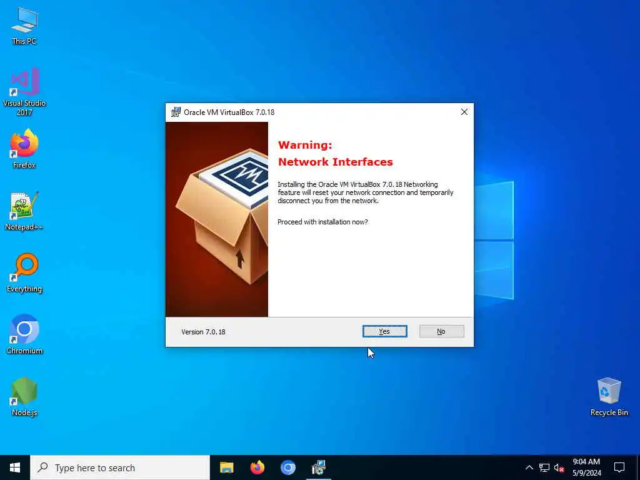Select the Recycle Bin desktop icon
This screenshot has width=640, height=480.
click(609, 397)
